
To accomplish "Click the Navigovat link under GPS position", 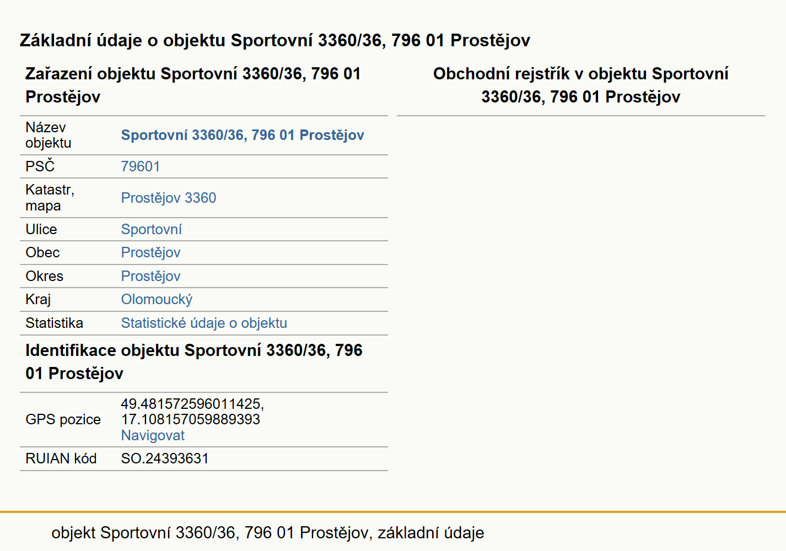I will coord(153,435).
